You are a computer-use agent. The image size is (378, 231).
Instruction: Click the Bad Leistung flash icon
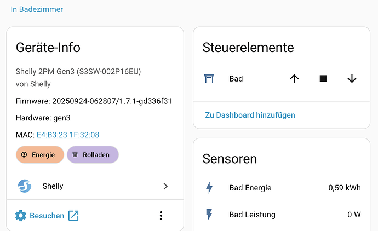coord(209,215)
